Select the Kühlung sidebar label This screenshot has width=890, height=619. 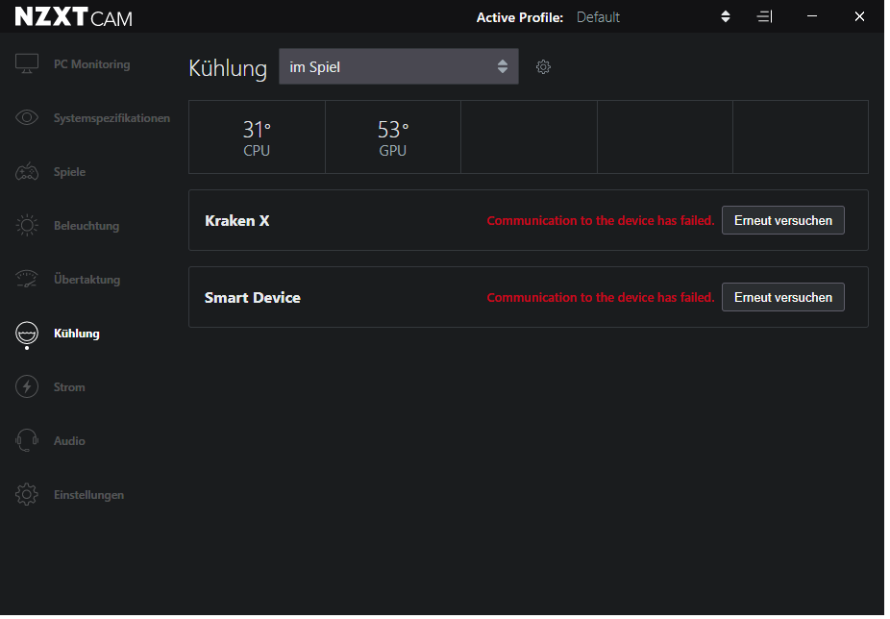[77, 334]
